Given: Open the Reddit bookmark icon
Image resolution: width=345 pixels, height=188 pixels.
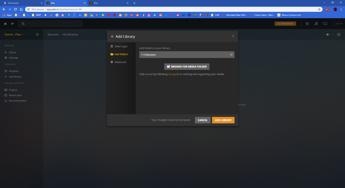Looking at the screenshot, I should pyautogui.click(x=137, y=15).
